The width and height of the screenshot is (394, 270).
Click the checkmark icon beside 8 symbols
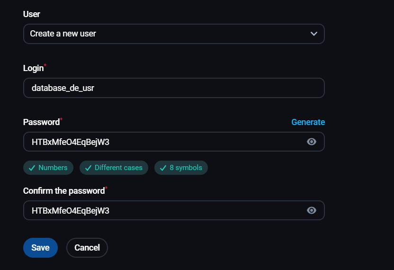163,168
